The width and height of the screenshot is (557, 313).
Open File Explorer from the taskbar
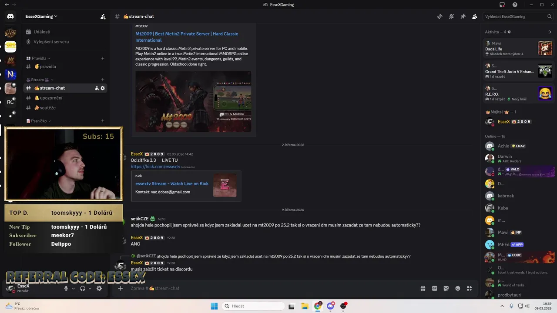tap(305, 306)
